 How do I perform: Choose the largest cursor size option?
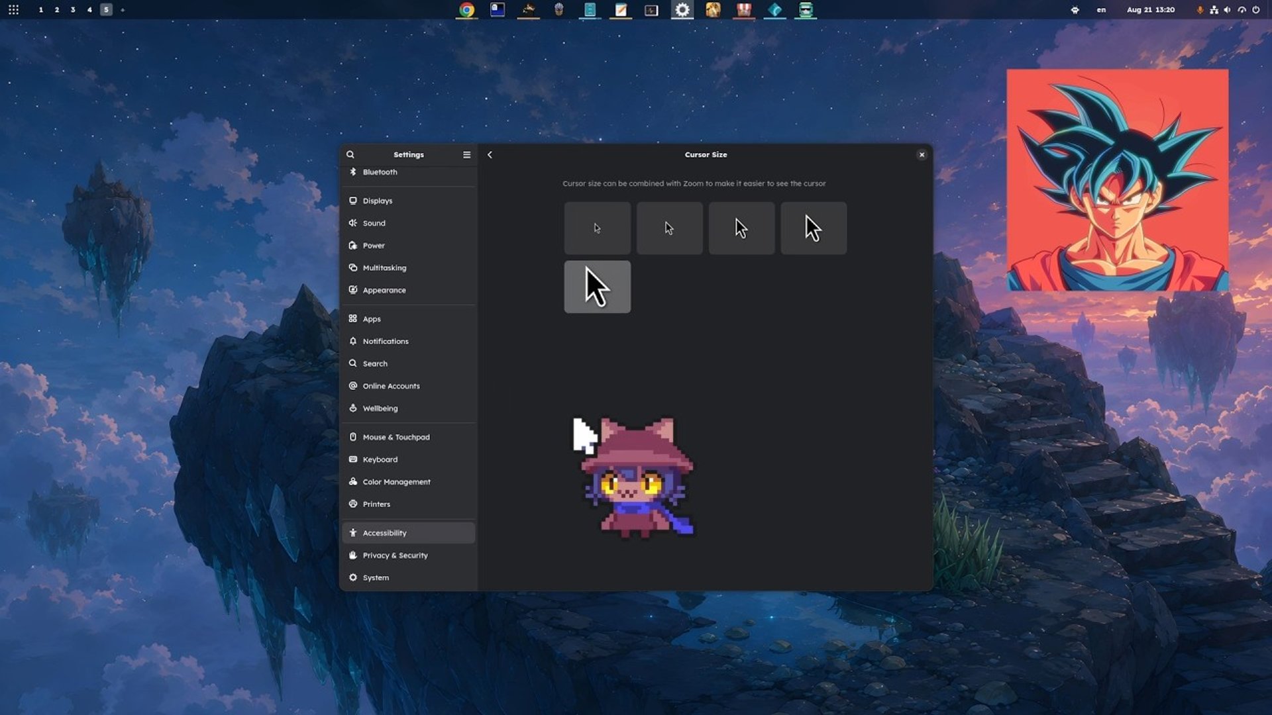(598, 287)
